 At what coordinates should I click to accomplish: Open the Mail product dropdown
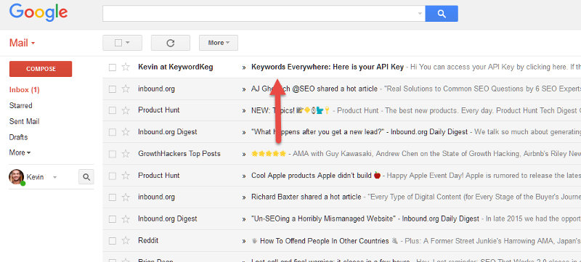23,43
